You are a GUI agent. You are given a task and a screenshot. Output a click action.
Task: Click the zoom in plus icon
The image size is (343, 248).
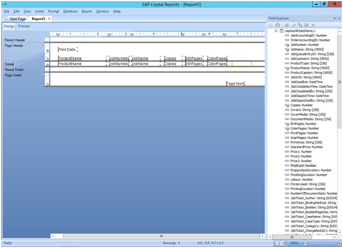pyautogui.click(x=338, y=243)
